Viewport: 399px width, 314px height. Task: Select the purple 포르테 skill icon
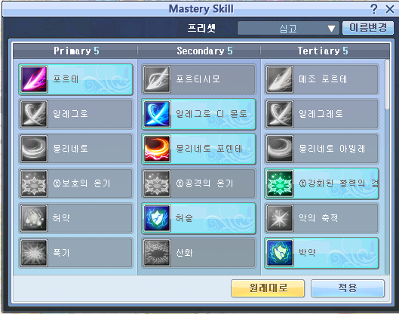pyautogui.click(x=34, y=79)
